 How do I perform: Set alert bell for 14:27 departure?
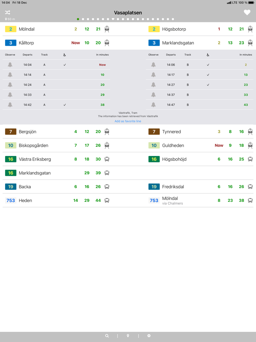click(x=153, y=85)
